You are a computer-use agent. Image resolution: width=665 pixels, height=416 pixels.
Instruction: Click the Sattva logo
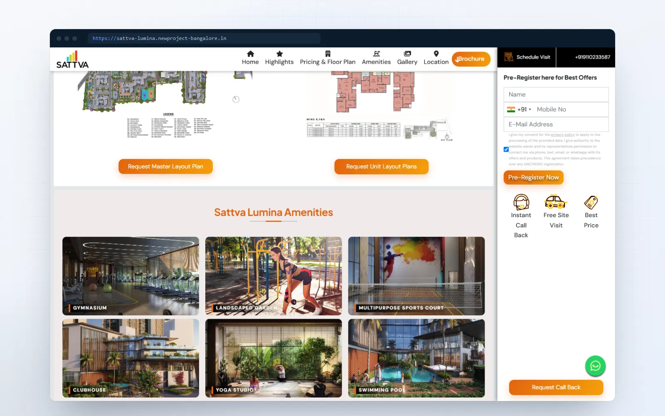click(x=72, y=59)
